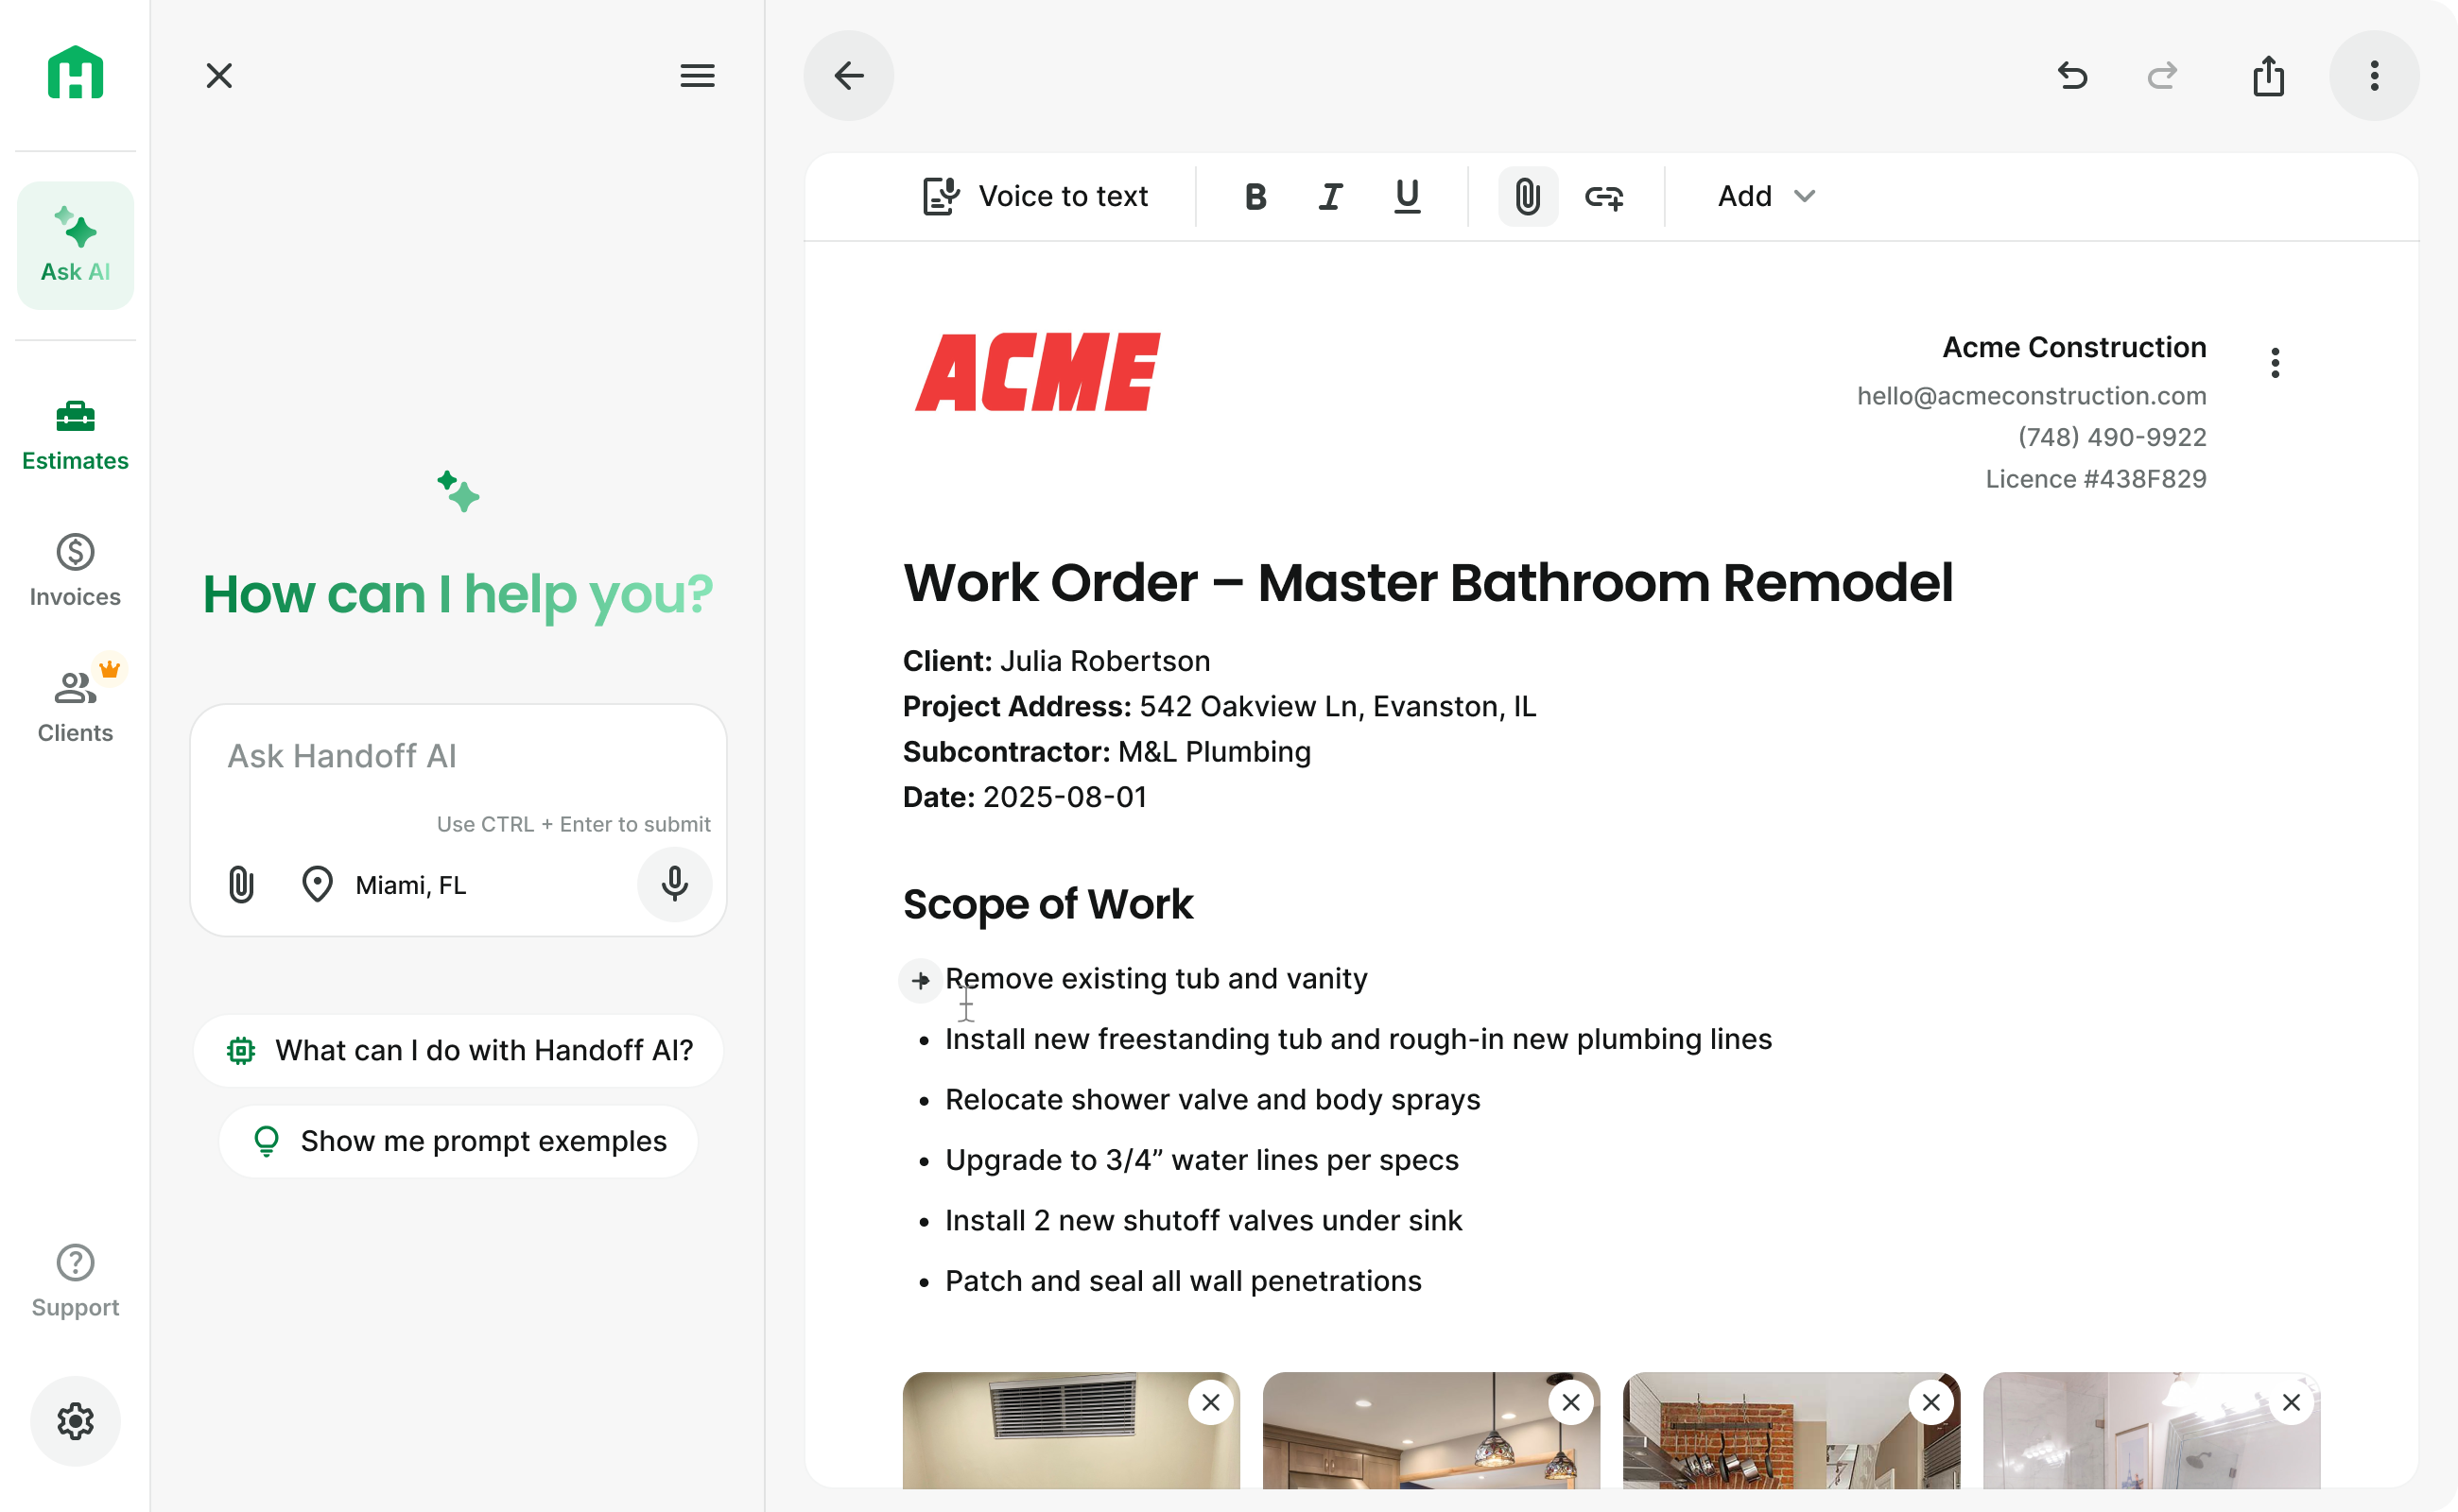Viewport: 2458px width, 1512px height.
Task: Toggle bold formatting
Action: coord(1255,196)
